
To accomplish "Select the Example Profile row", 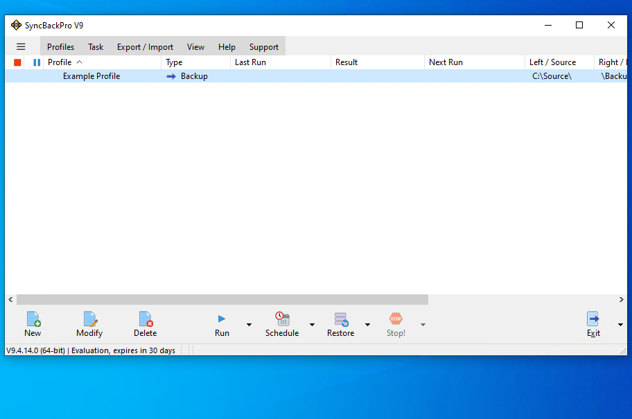I will coord(316,76).
